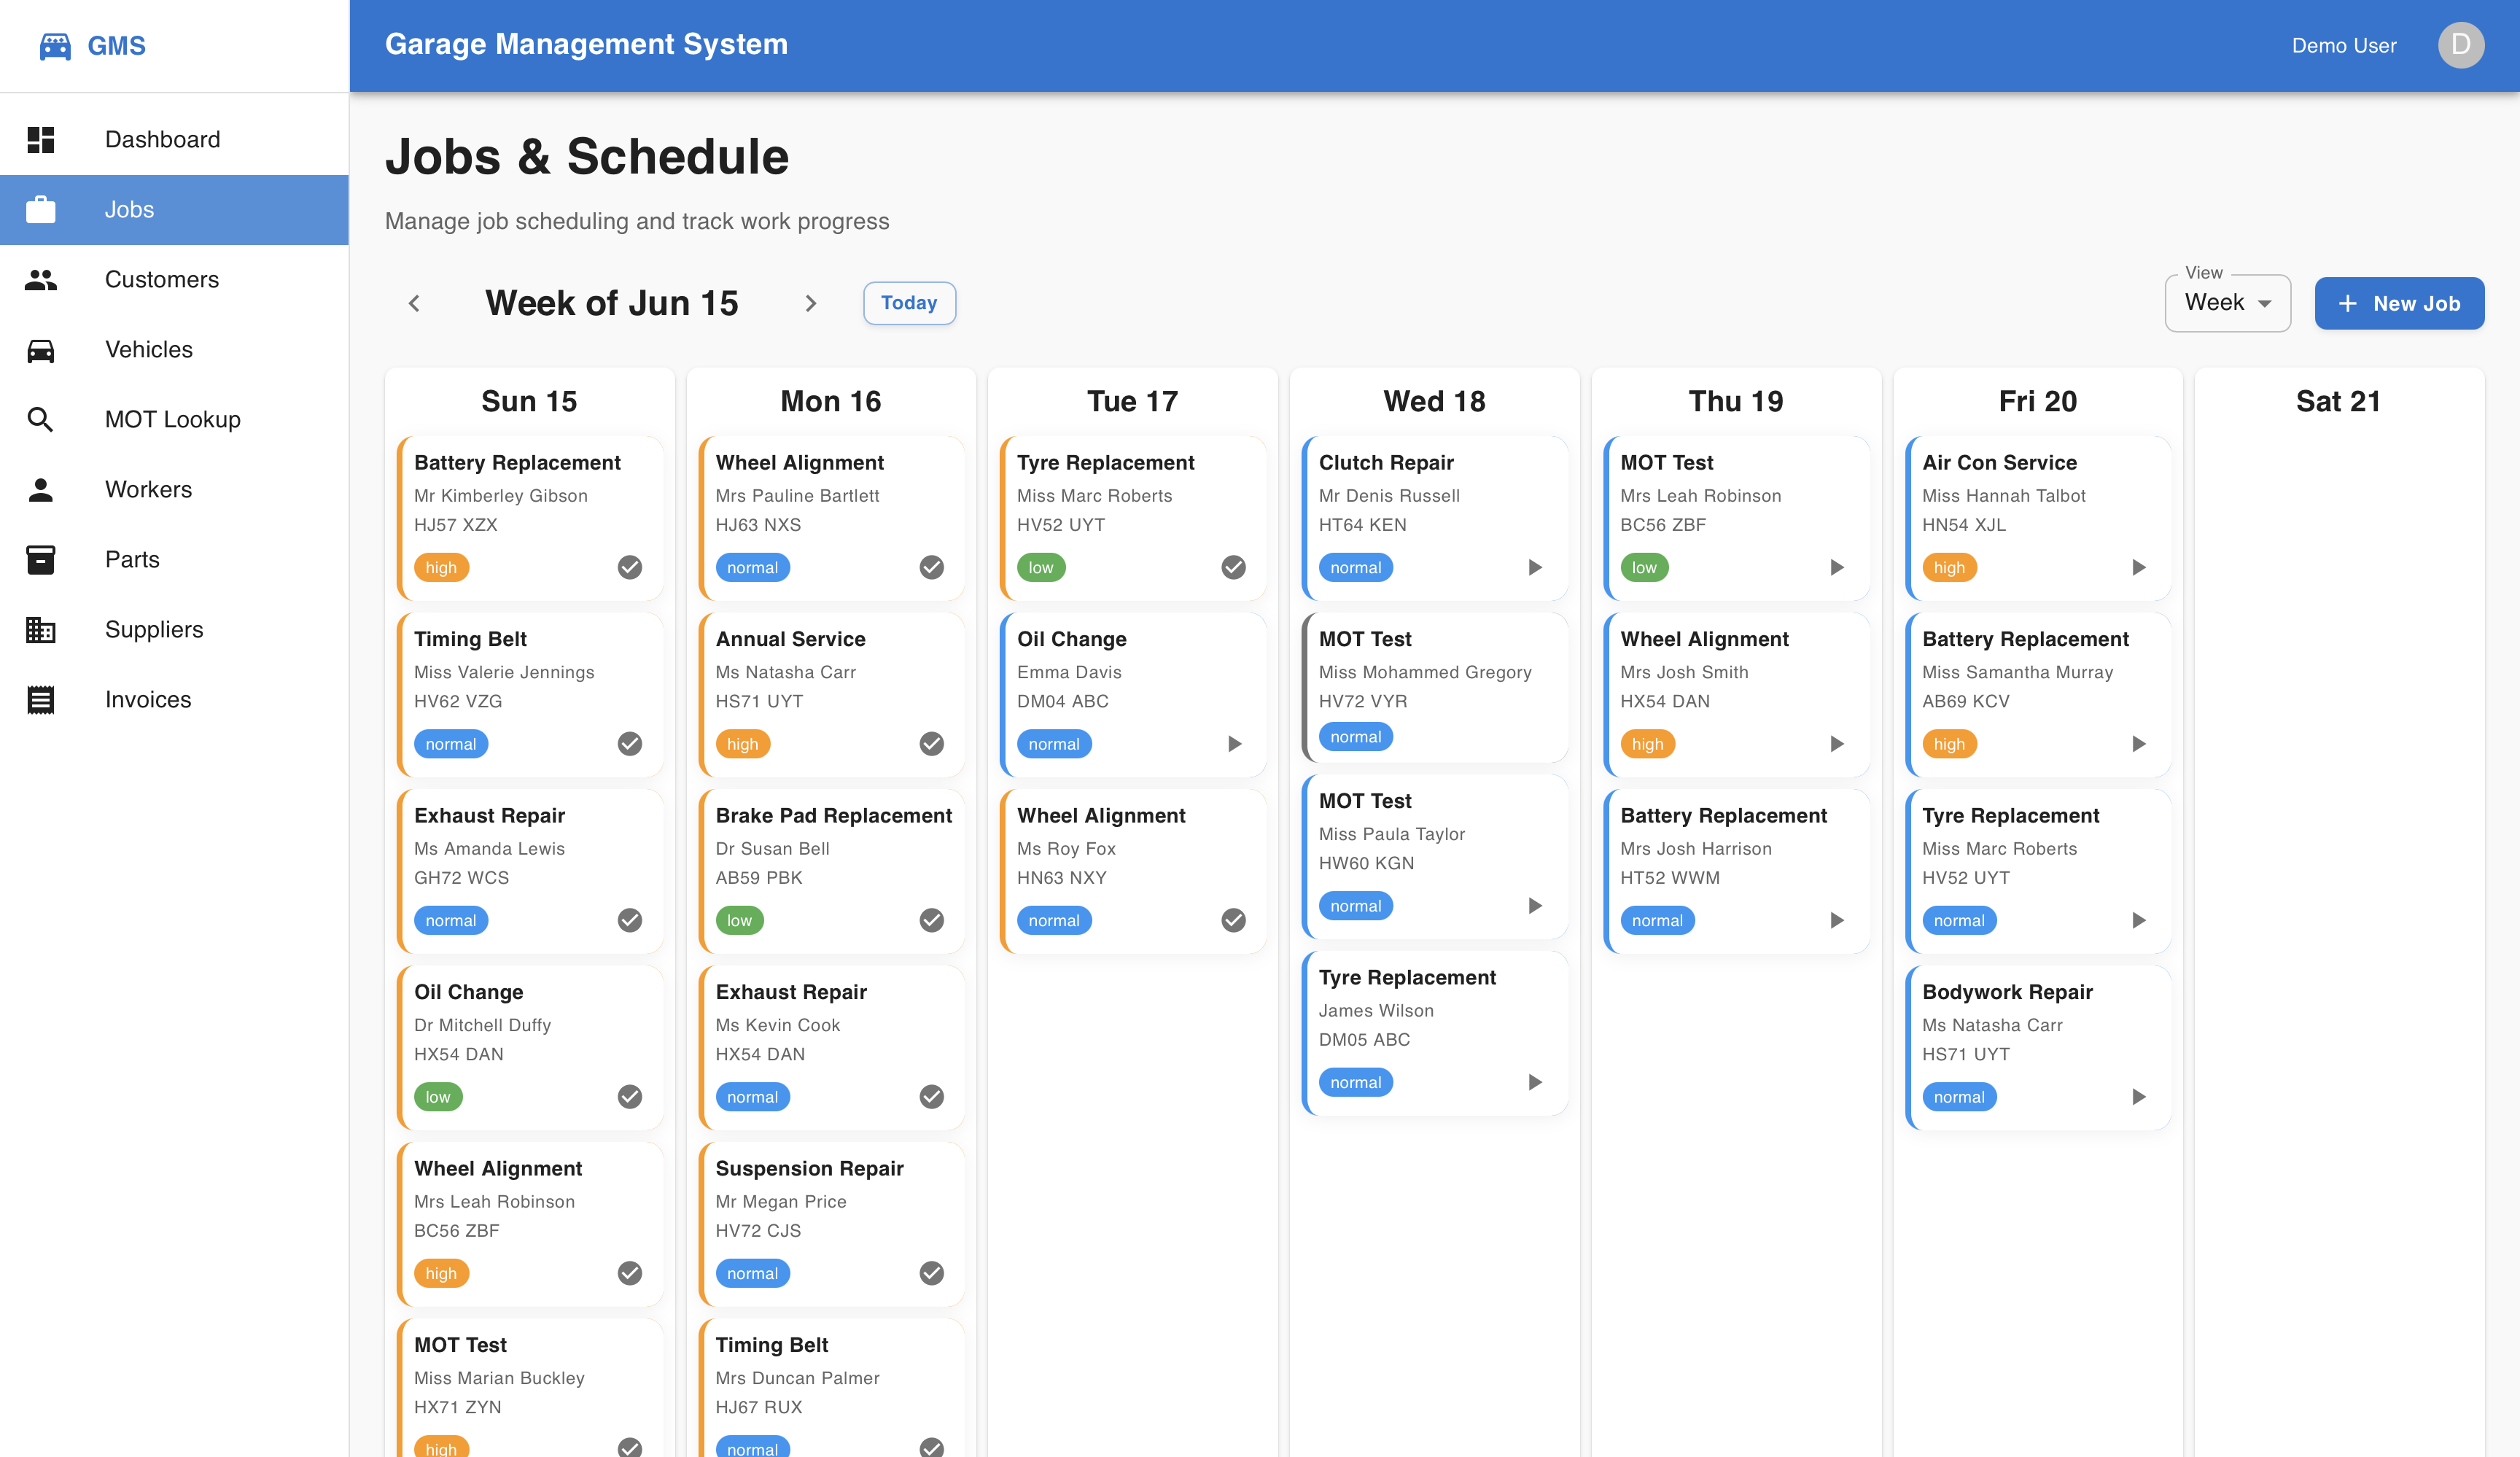This screenshot has height=1457, width=2520.
Task: Open the Suppliers building icon
Action: 41,629
